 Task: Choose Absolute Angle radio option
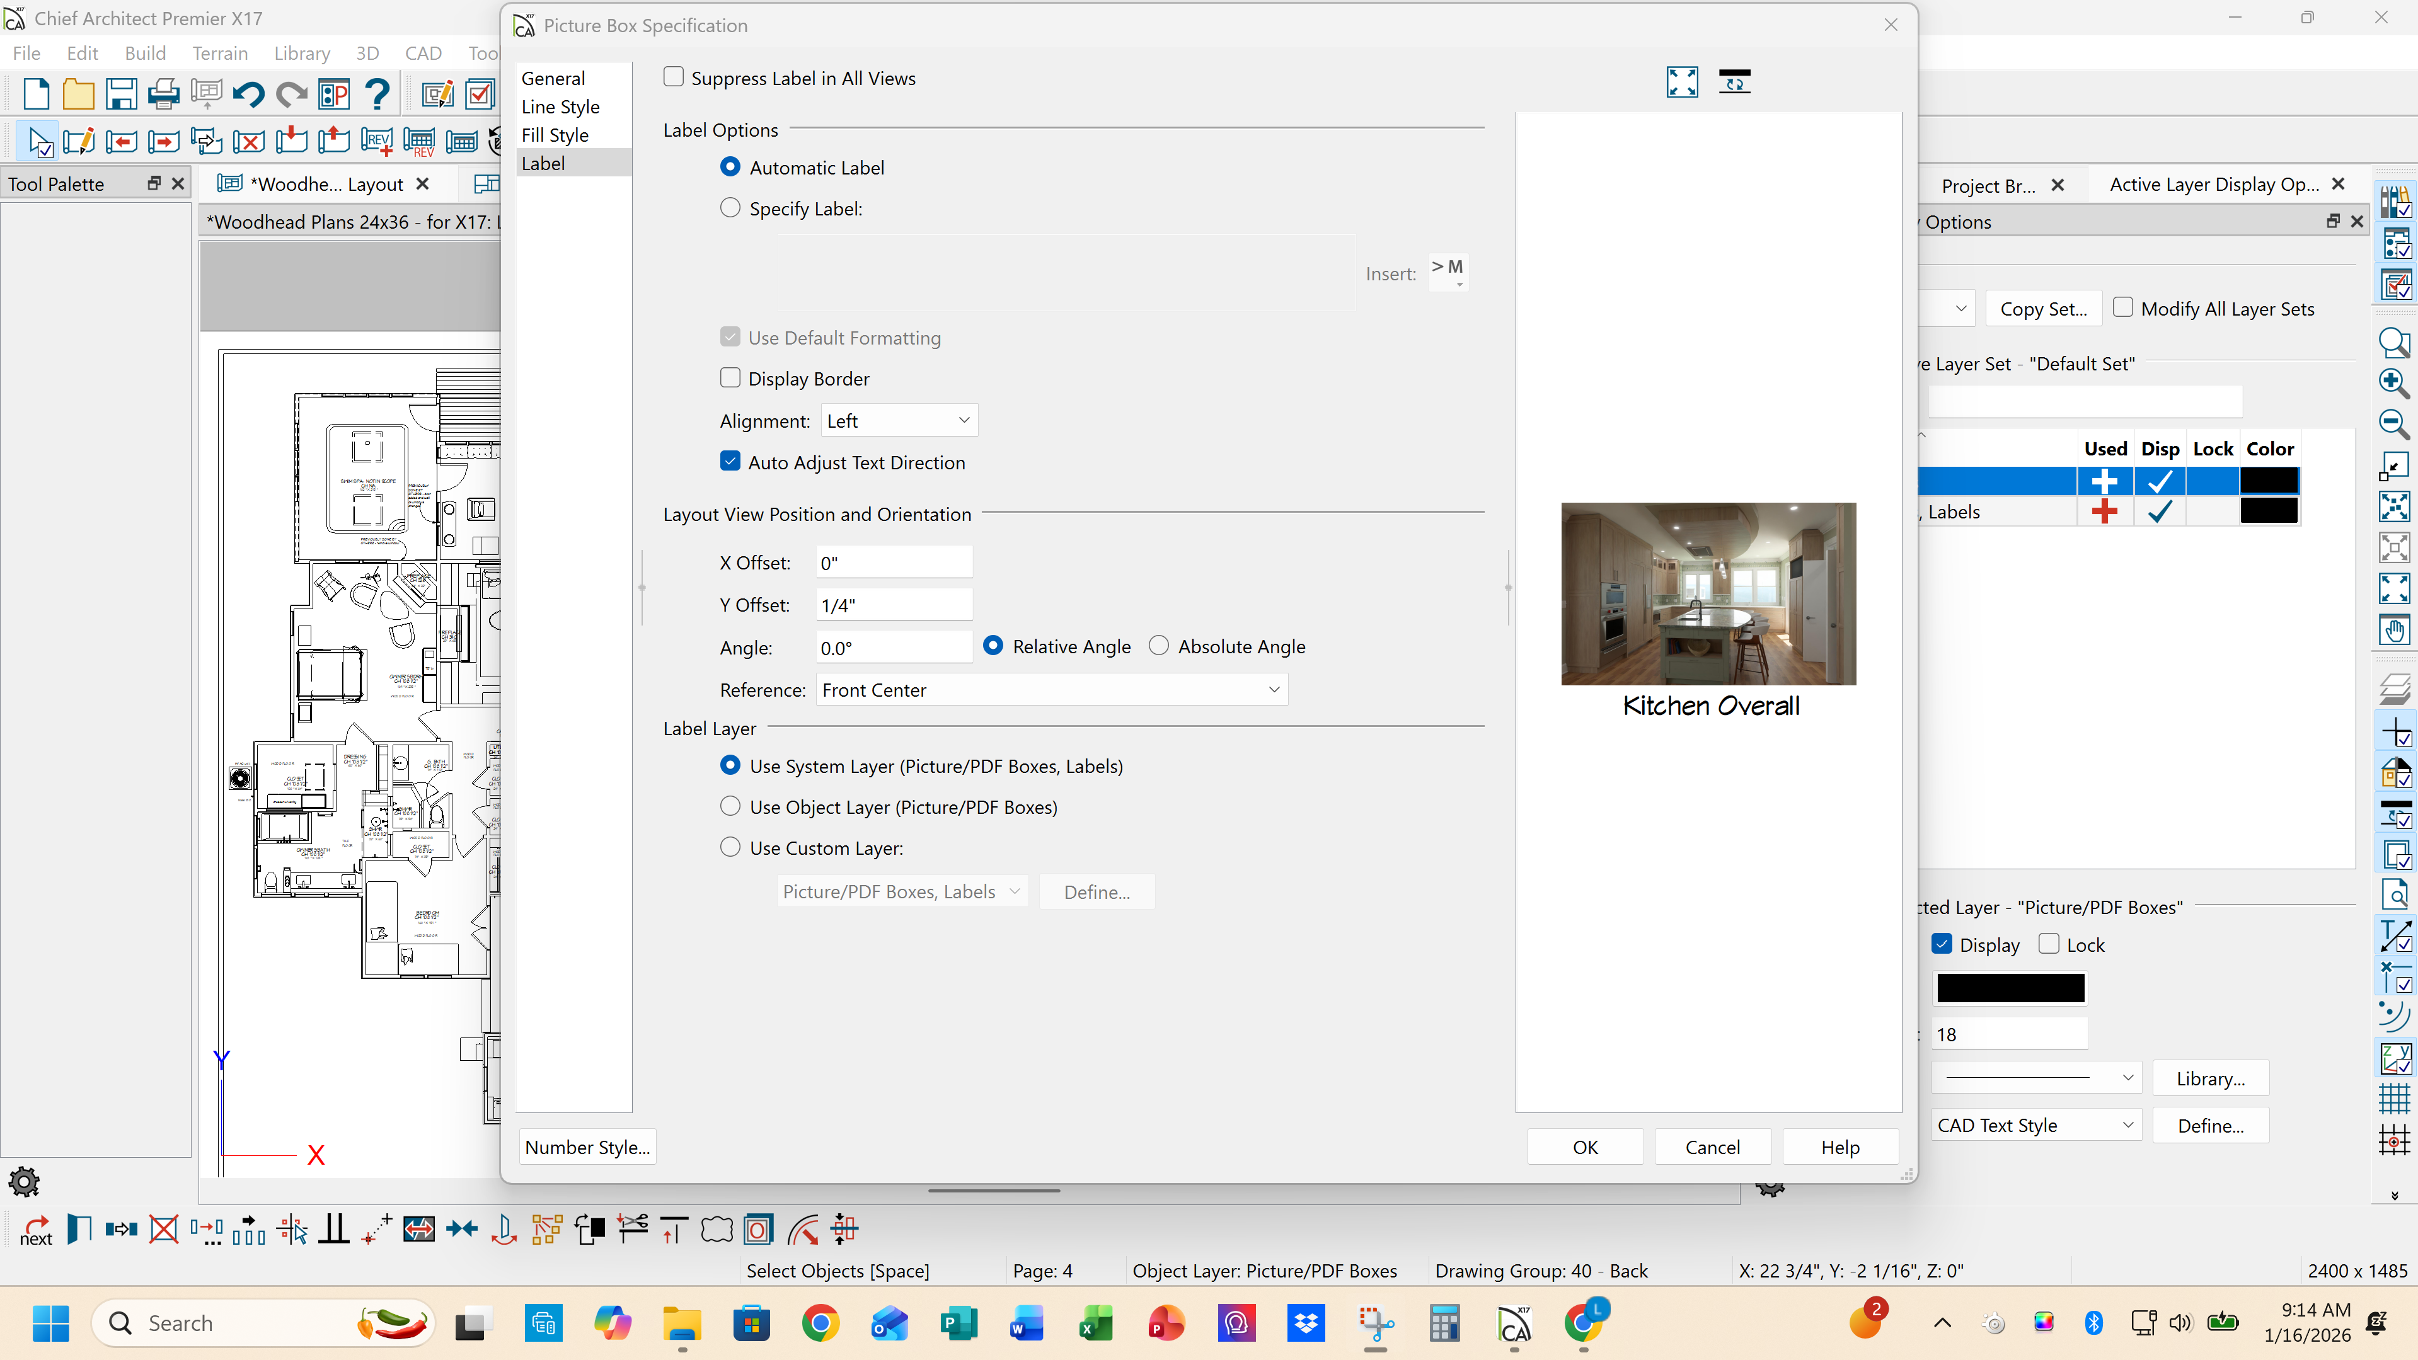point(1160,646)
